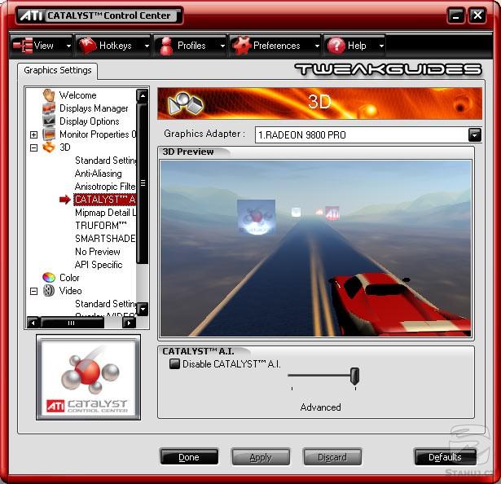The height and width of the screenshot is (484, 501).
Task: Open the View menu
Action: (42, 46)
